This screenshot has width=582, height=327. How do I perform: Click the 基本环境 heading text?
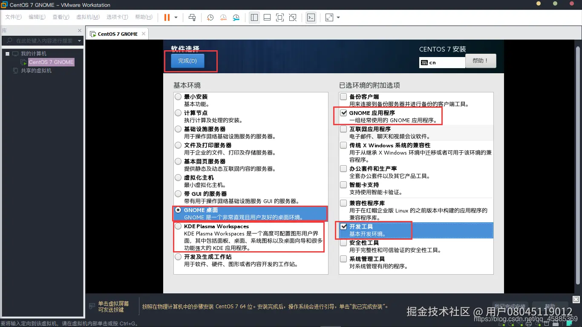(187, 85)
